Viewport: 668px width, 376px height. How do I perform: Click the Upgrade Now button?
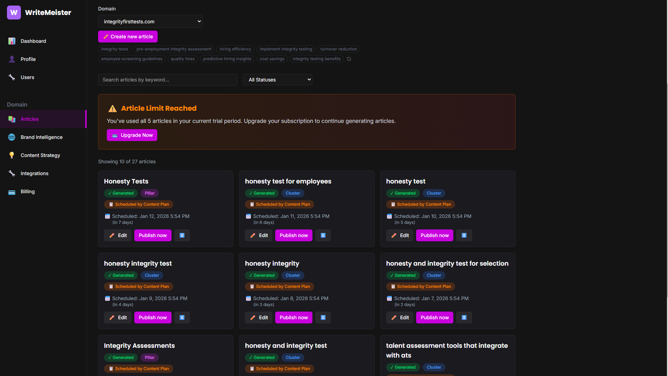click(x=132, y=135)
